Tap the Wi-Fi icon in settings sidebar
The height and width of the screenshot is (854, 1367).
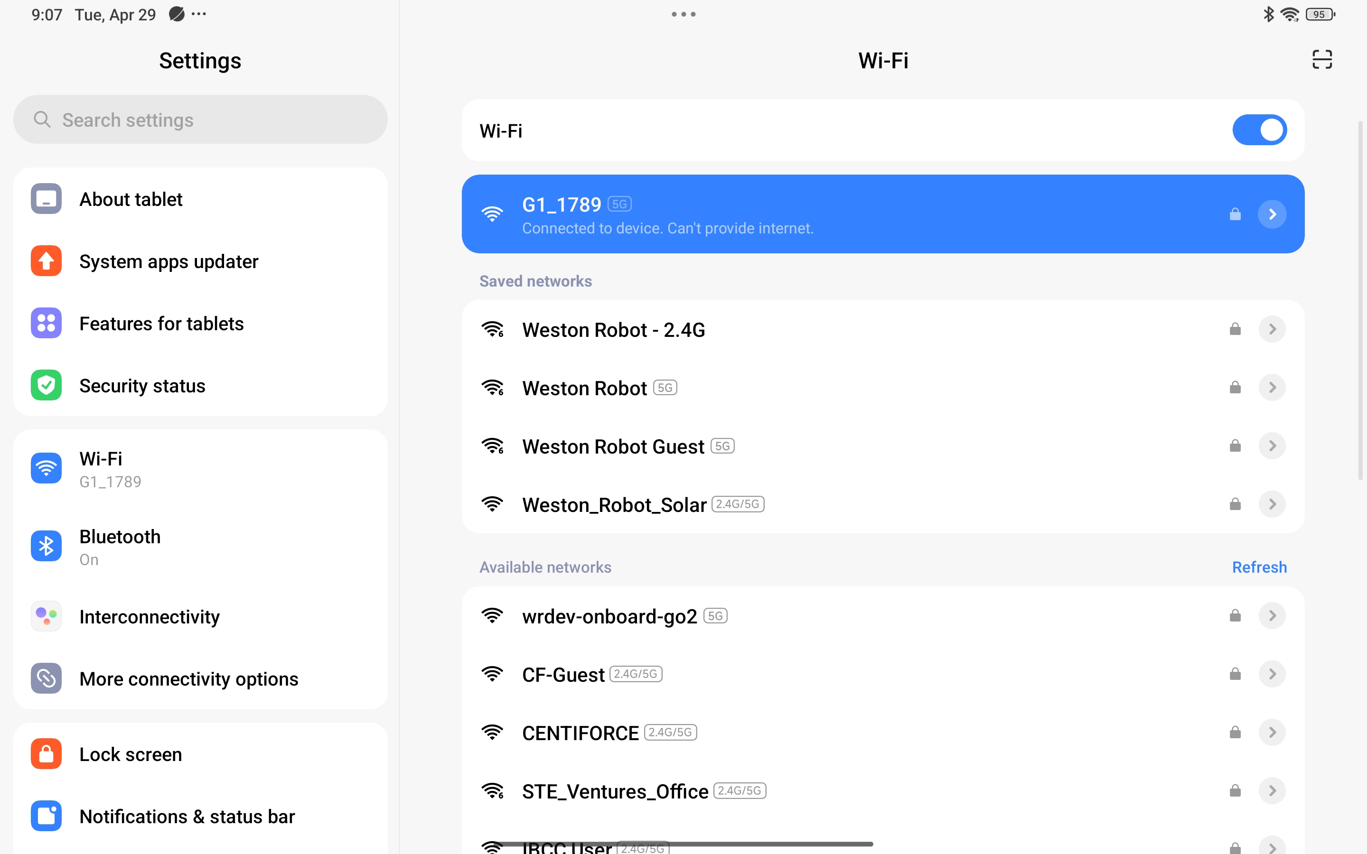click(x=47, y=468)
